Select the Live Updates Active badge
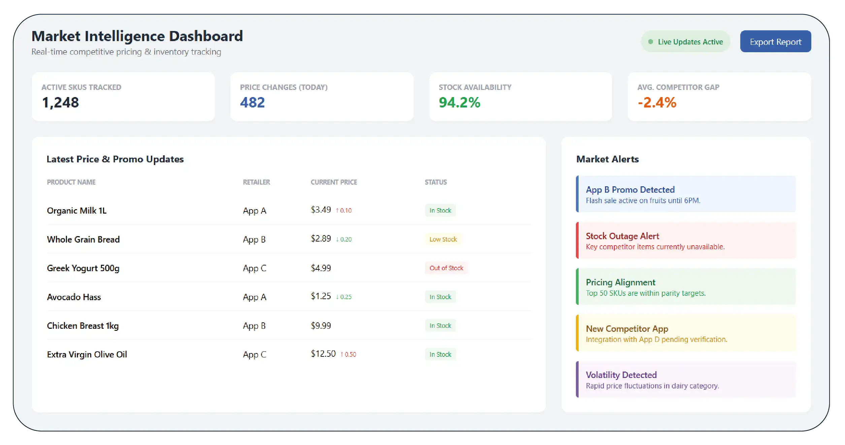The height and width of the screenshot is (445, 845). (685, 41)
